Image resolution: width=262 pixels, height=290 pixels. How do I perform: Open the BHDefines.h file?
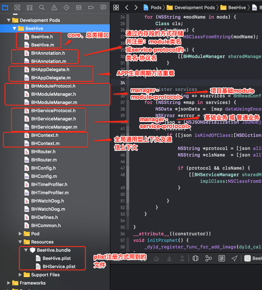click(41, 217)
